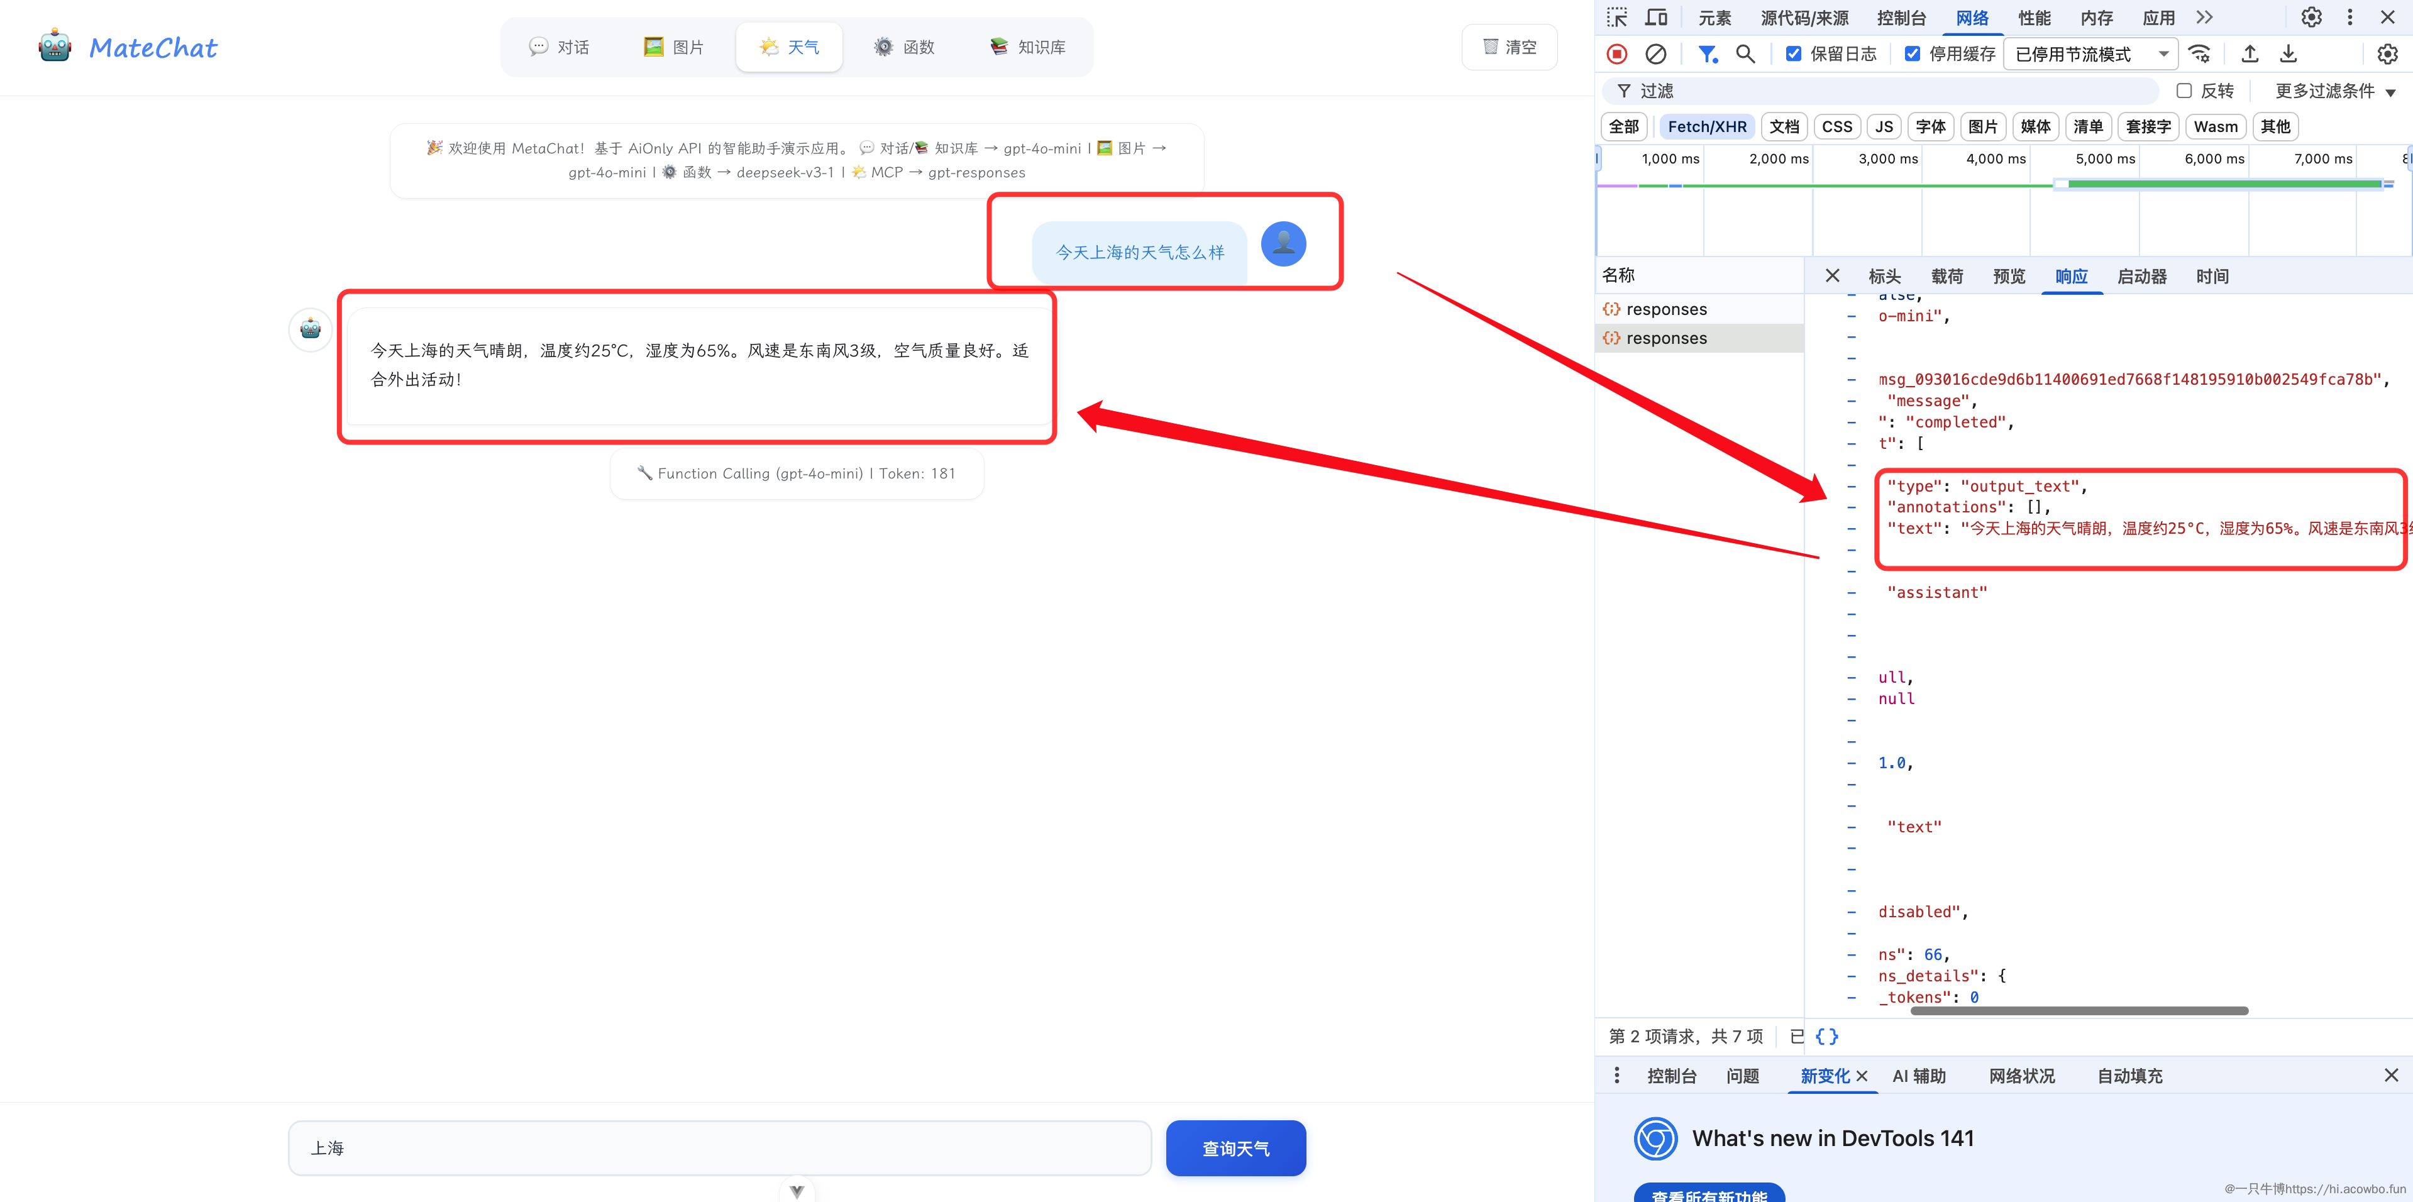Viewport: 2413px width, 1202px height.
Task: Switch to 函数 tab in MateChat
Action: pos(904,47)
